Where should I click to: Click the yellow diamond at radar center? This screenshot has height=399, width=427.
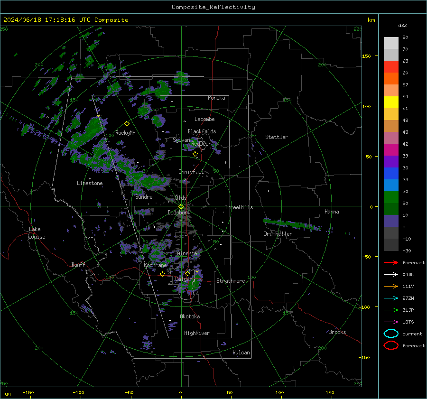click(181, 207)
